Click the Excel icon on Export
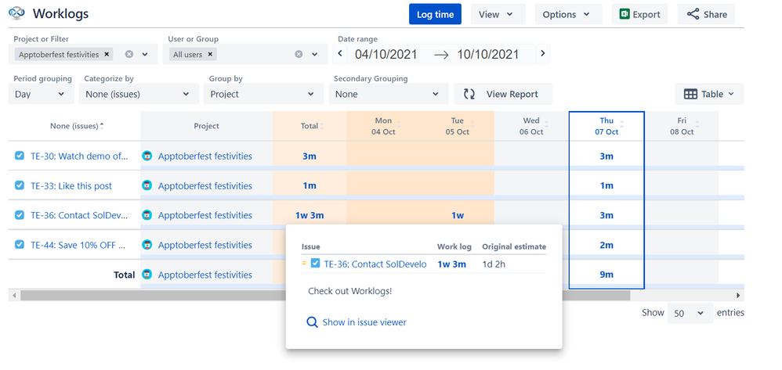 (625, 14)
